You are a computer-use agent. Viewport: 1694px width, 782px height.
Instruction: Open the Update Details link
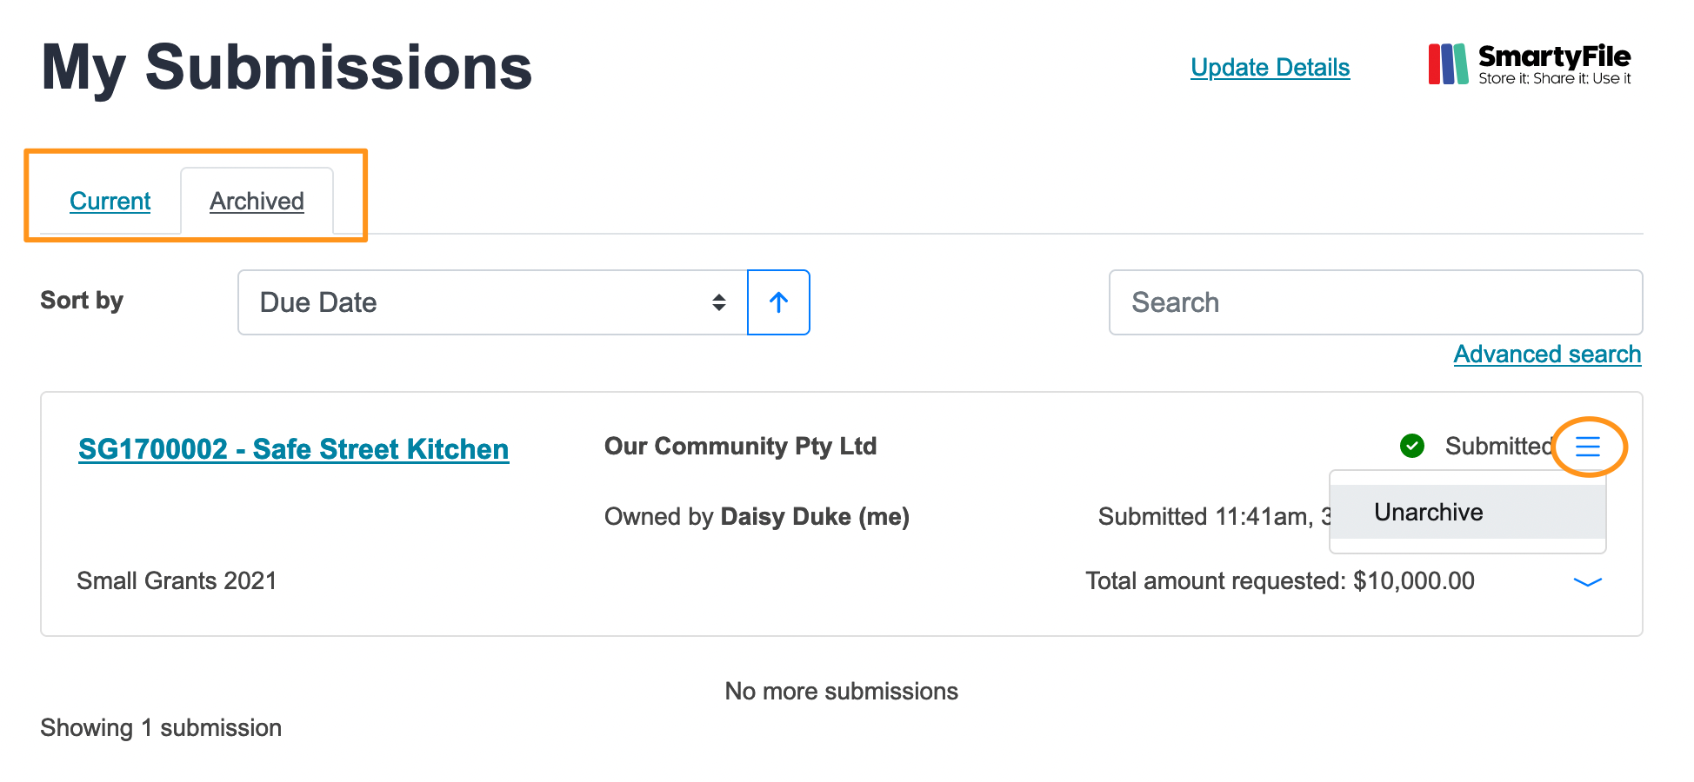click(1270, 67)
